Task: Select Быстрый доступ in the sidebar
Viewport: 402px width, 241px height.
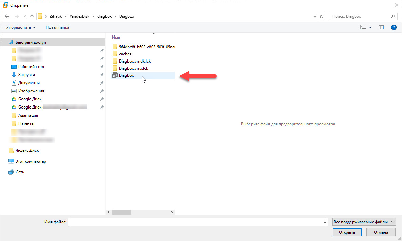Action: (53, 42)
